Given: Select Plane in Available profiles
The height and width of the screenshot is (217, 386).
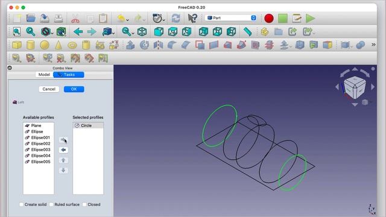Looking at the screenshot, I should tap(39, 125).
